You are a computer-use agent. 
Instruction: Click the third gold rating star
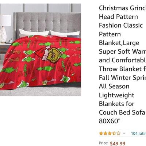(110, 133)
